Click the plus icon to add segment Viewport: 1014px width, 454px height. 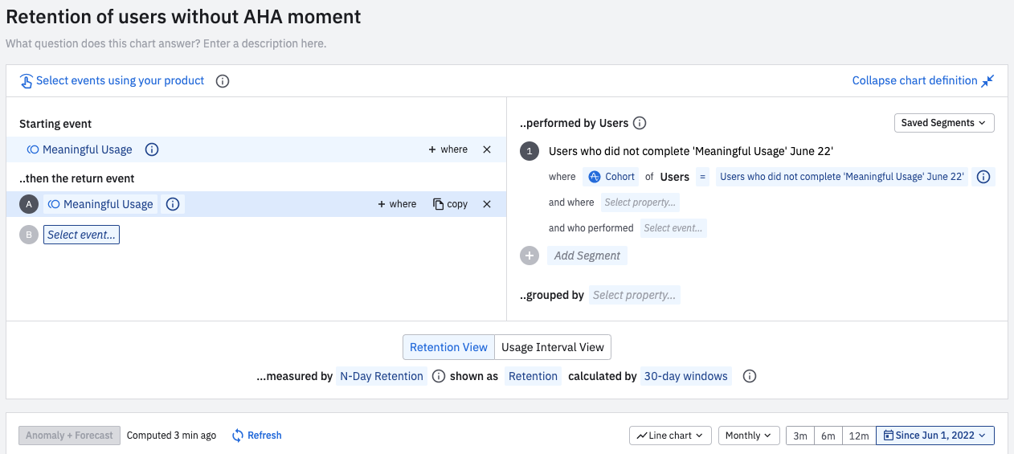(x=529, y=256)
